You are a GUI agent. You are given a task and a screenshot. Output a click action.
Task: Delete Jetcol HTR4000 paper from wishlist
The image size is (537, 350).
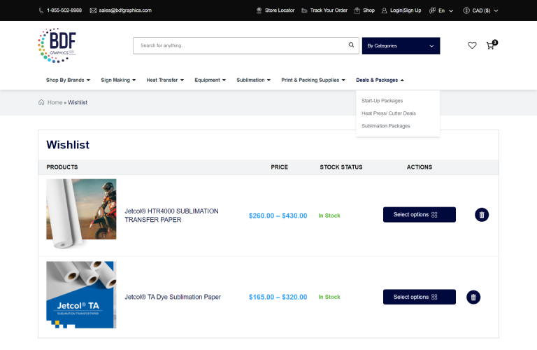pyautogui.click(x=482, y=215)
